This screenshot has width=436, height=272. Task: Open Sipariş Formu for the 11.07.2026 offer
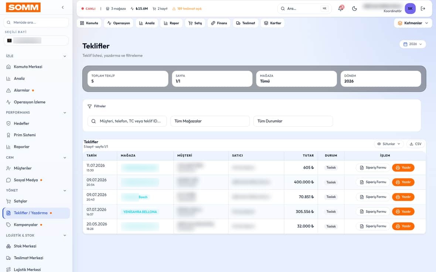(373, 168)
